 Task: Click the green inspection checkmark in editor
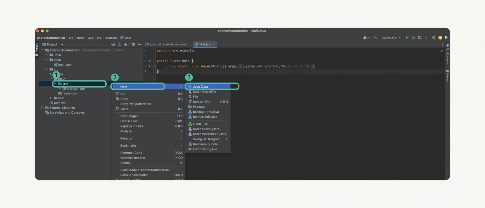[x=442, y=51]
